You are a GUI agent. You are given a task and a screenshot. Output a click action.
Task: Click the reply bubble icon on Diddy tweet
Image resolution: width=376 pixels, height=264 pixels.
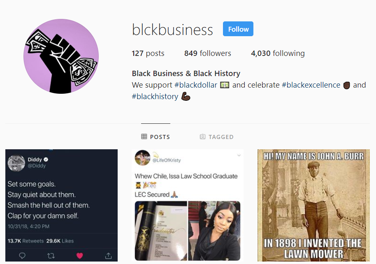click(22, 256)
